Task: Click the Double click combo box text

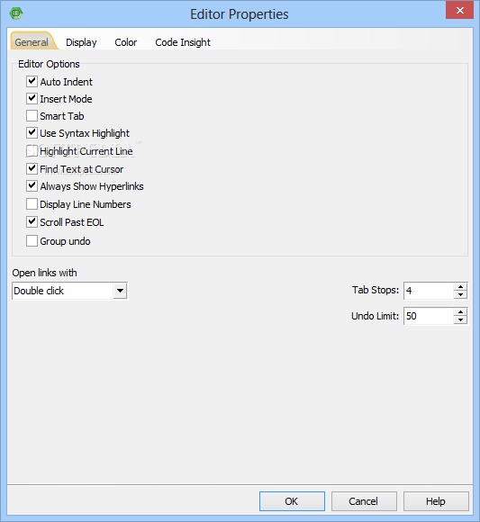Action: 39,291
